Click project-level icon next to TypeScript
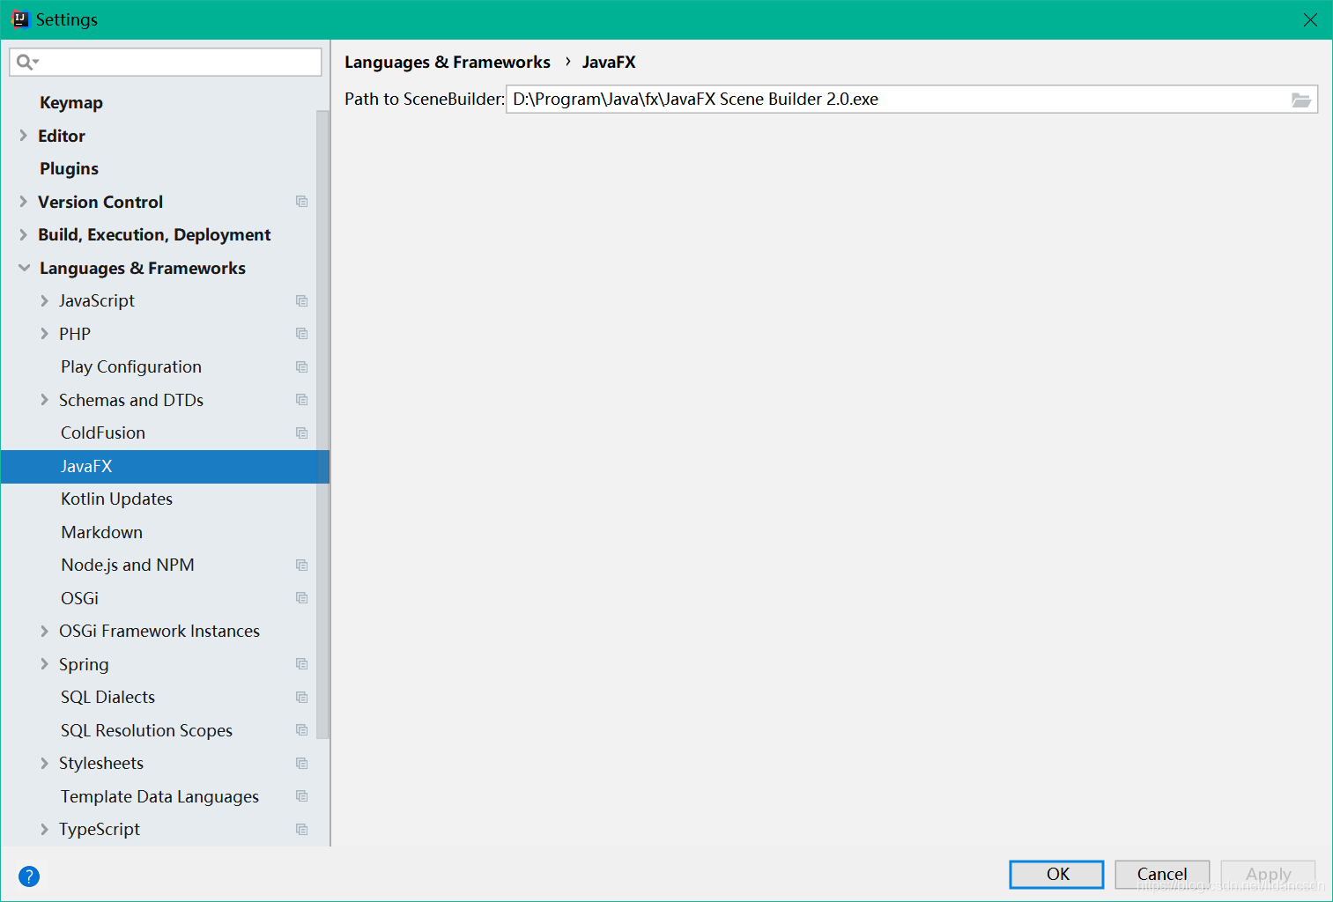 tap(302, 830)
